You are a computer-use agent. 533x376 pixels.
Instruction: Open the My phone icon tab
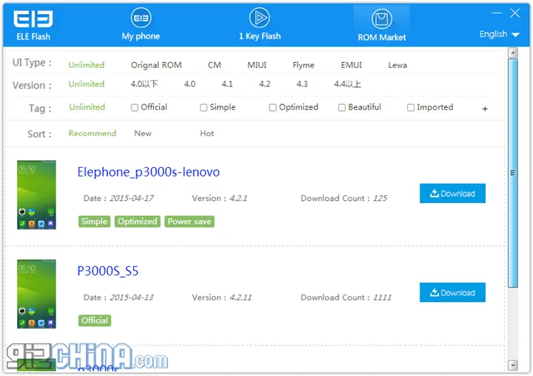141,18
